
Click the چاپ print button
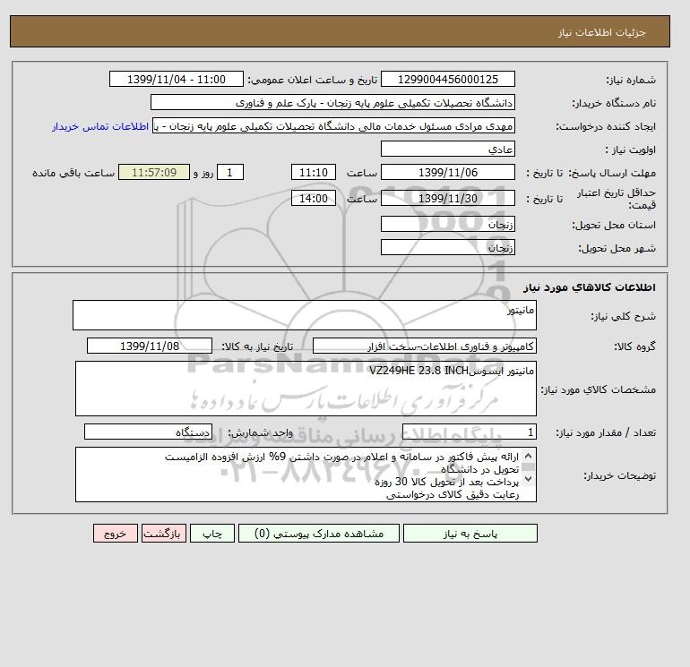point(212,534)
